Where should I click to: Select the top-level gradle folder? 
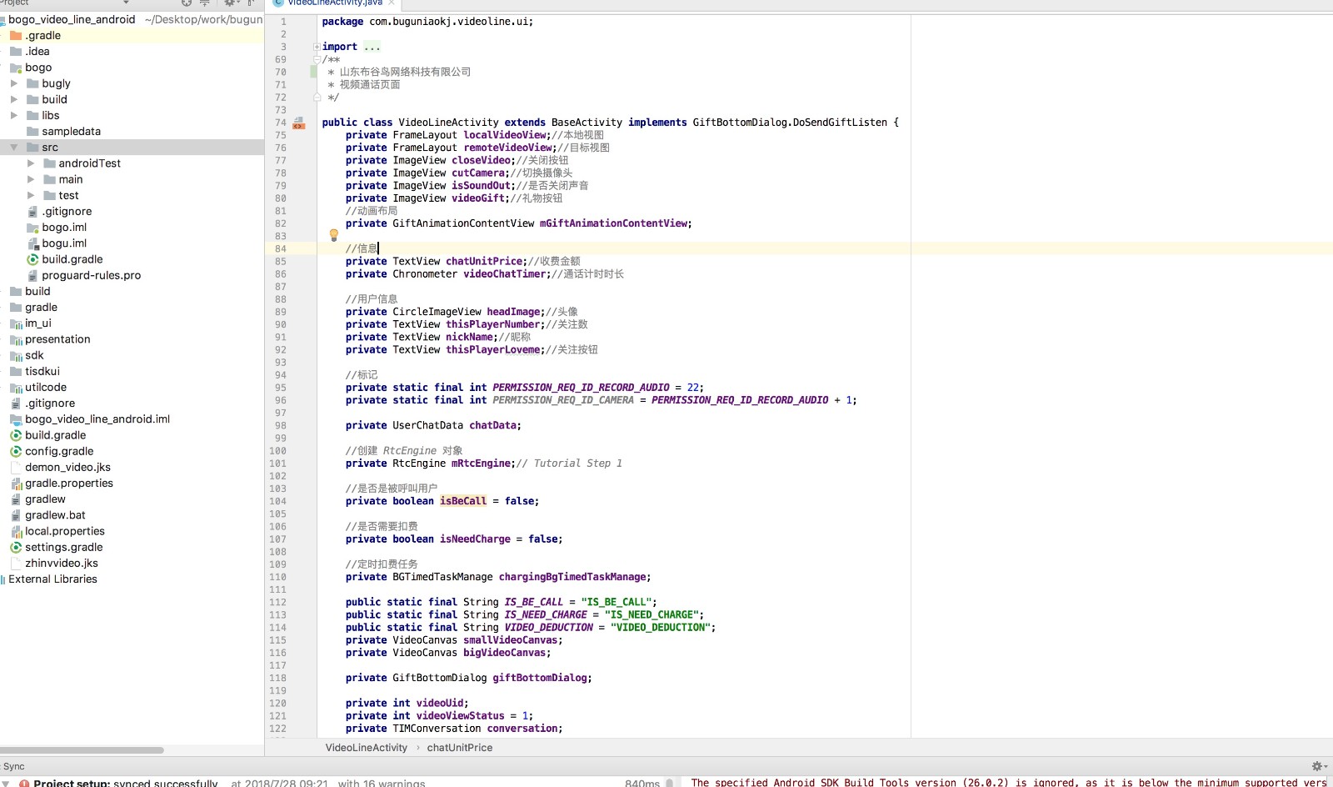[x=41, y=308]
